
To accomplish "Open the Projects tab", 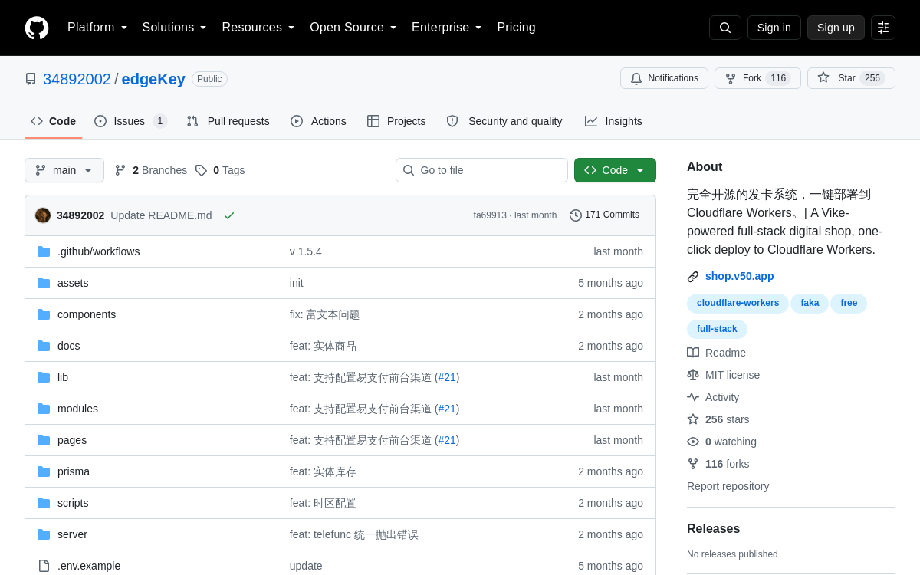I will (x=396, y=121).
